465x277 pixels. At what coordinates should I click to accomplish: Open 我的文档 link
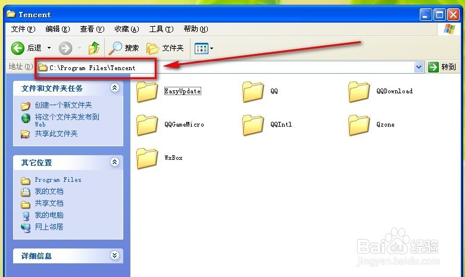click(49, 191)
